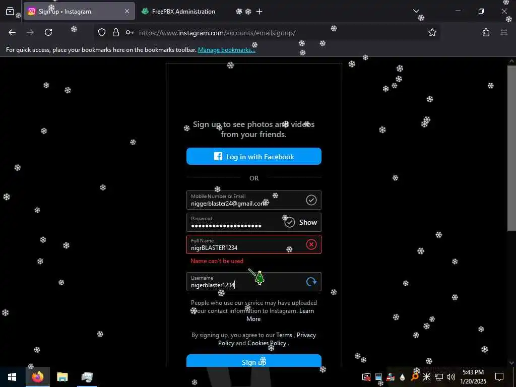Switch to the Sign up Instagram tab

pyautogui.click(x=79, y=11)
